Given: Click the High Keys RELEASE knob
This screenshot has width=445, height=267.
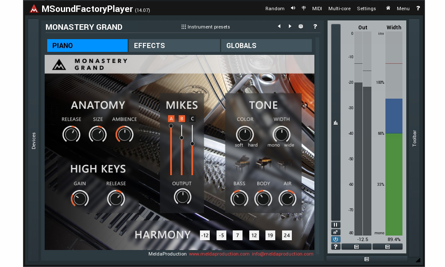Looking at the screenshot, I should [x=116, y=198].
